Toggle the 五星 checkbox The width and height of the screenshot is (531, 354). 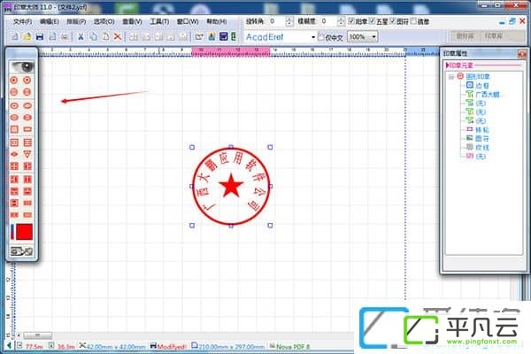click(372, 21)
